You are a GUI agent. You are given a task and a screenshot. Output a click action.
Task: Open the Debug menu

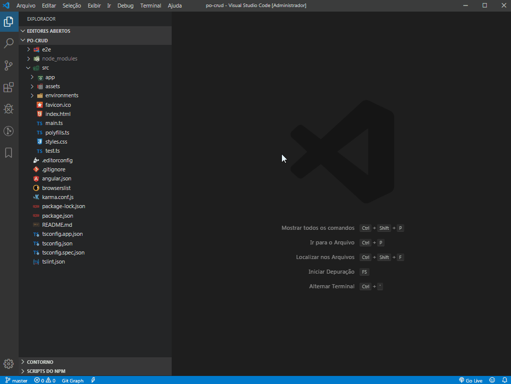125,6
